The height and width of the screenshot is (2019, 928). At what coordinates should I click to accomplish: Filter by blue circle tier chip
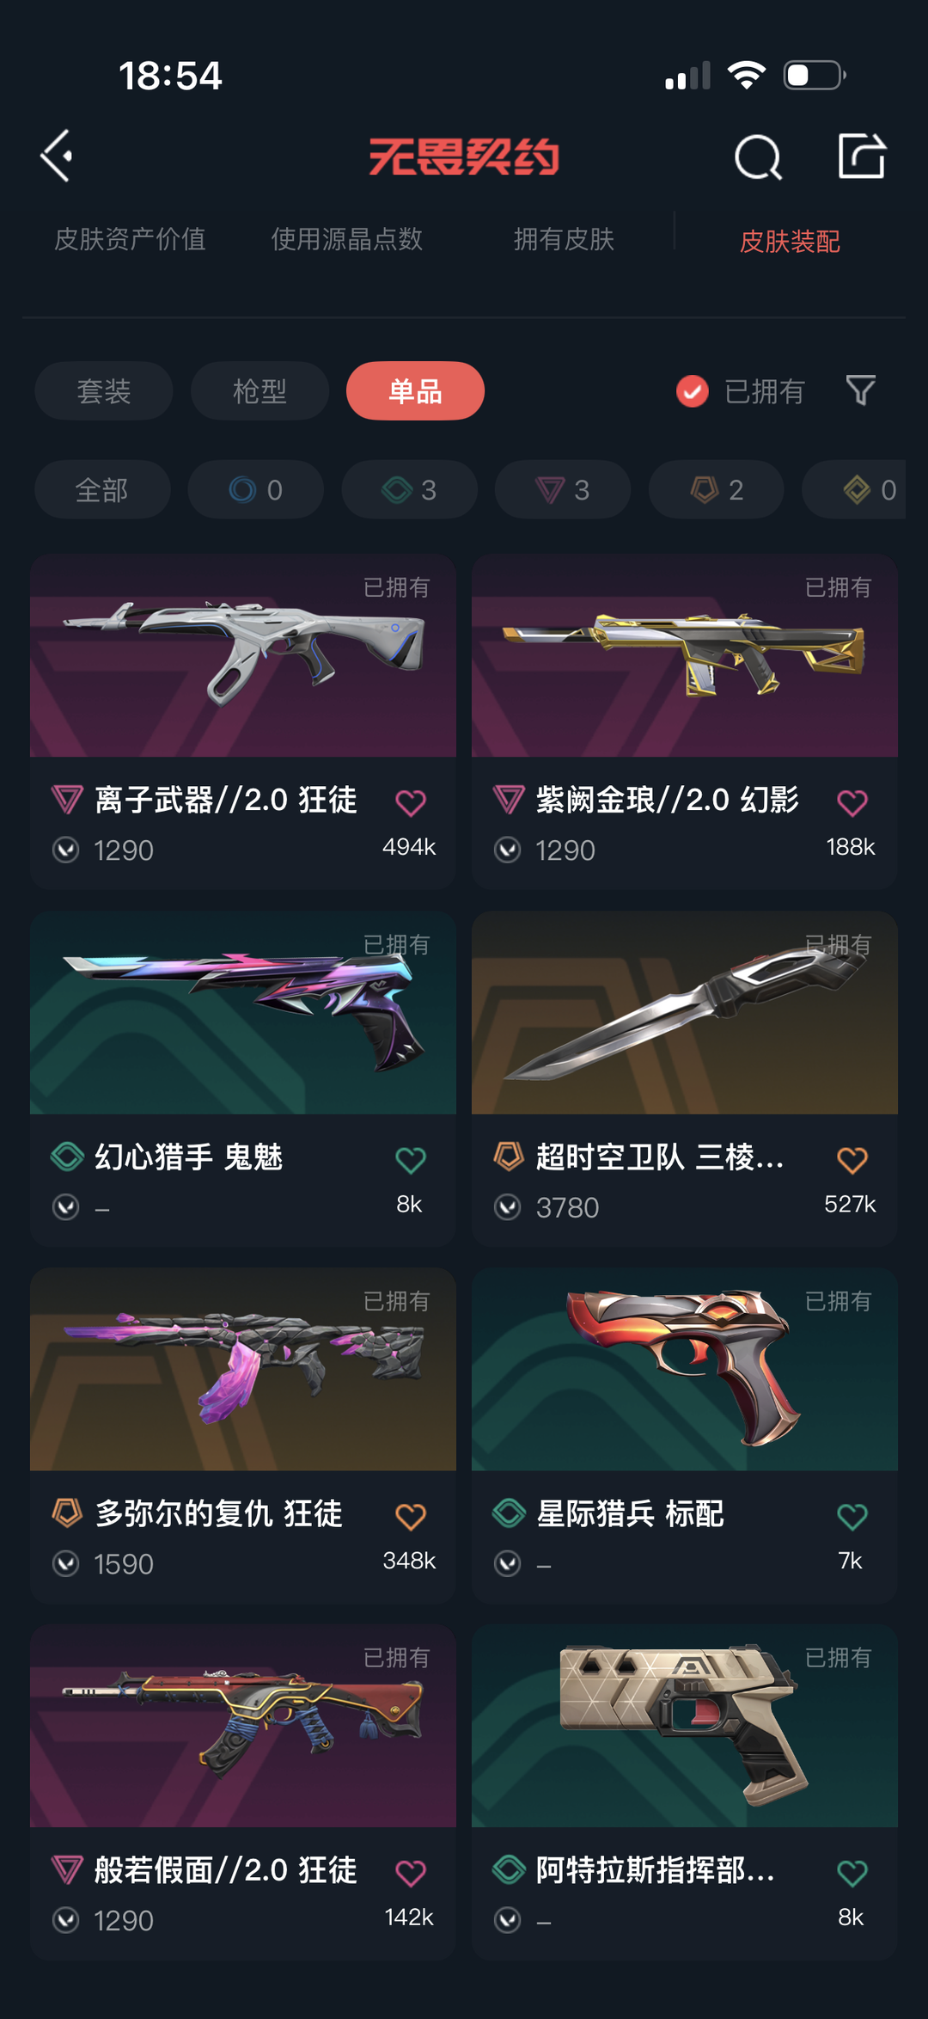(256, 489)
